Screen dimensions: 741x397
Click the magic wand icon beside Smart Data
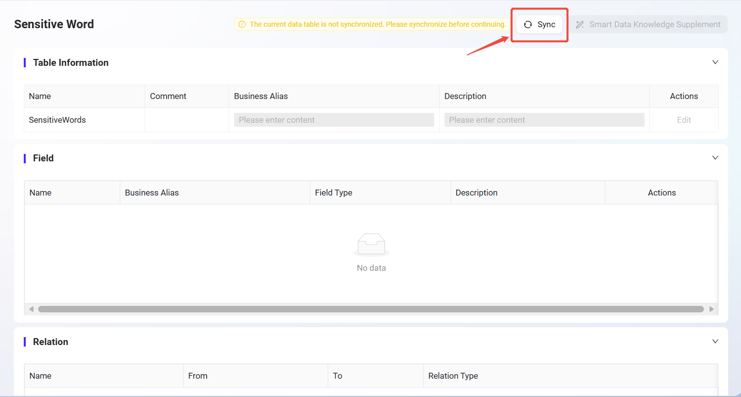(x=580, y=25)
